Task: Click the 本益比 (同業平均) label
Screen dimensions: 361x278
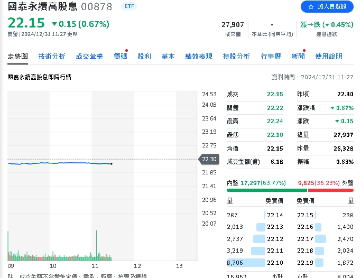Action: (x=272, y=34)
